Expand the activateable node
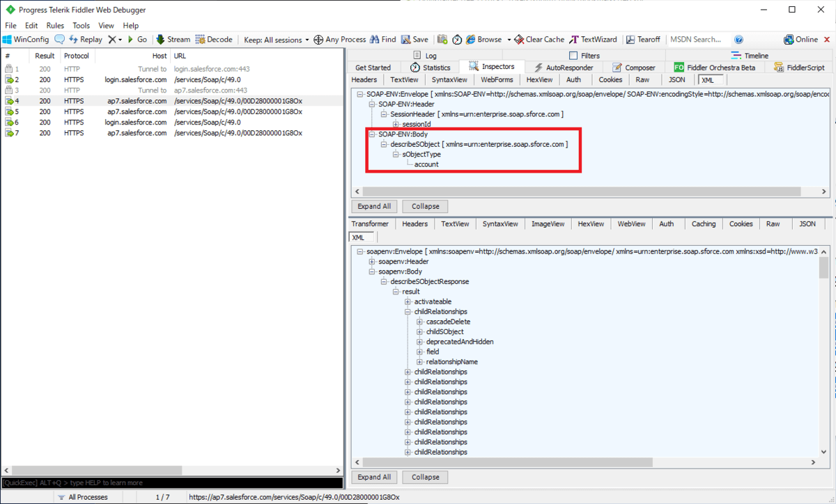Viewport: 836px width, 504px height. click(x=408, y=301)
